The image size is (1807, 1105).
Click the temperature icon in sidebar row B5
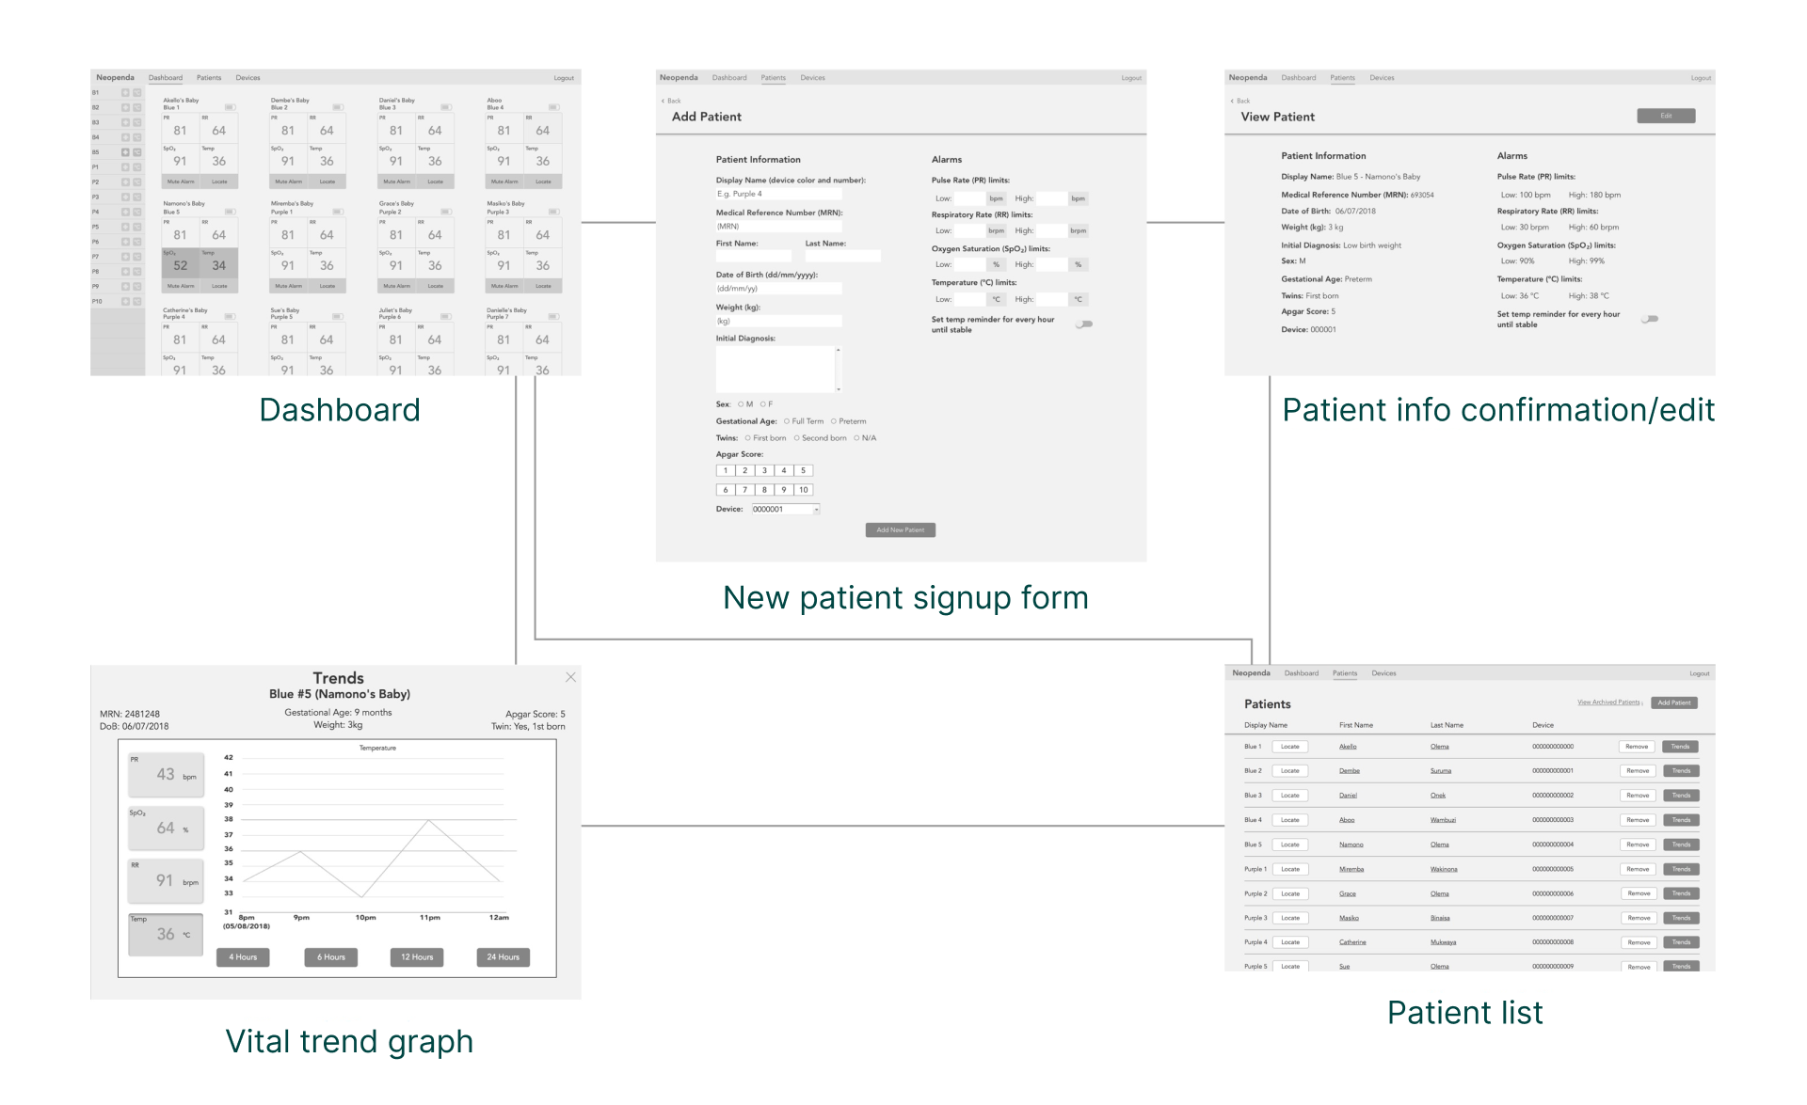coord(137,152)
